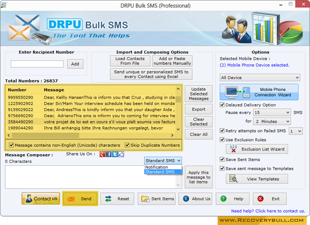Open View Templates
This screenshot has width=310, height=225.
pyautogui.click(x=257, y=179)
